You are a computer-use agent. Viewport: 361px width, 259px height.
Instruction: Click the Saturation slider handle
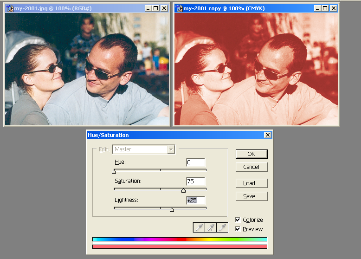[x=183, y=190]
